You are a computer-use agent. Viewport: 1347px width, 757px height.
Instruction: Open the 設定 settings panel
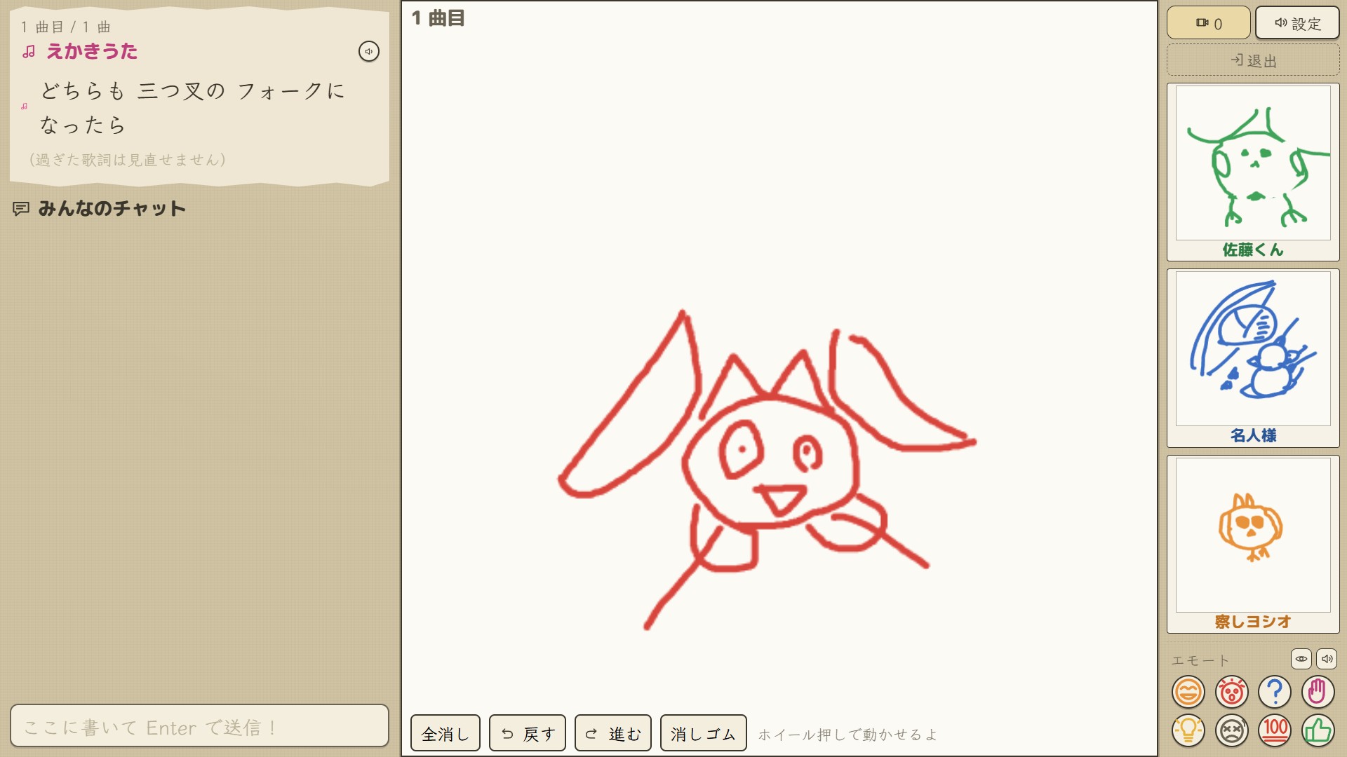click(x=1297, y=23)
